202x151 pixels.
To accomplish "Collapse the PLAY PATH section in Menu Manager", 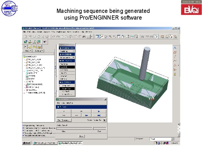I will coord(67,82).
